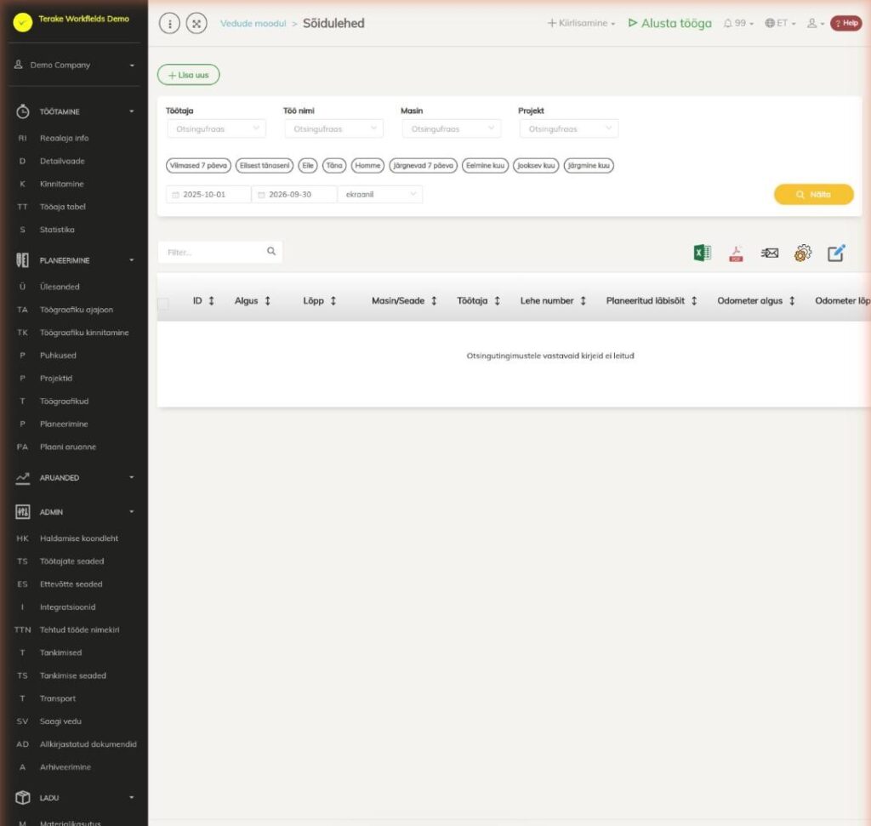Collapse the TÖÖTAMINE sidebar section
The width and height of the screenshot is (871, 826).
pos(75,111)
